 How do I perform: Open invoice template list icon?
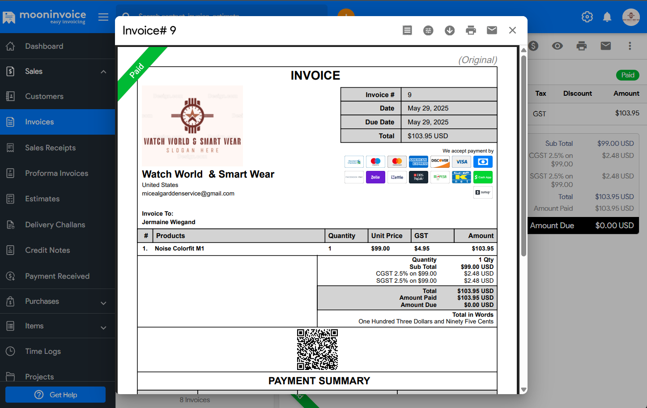[x=407, y=30]
